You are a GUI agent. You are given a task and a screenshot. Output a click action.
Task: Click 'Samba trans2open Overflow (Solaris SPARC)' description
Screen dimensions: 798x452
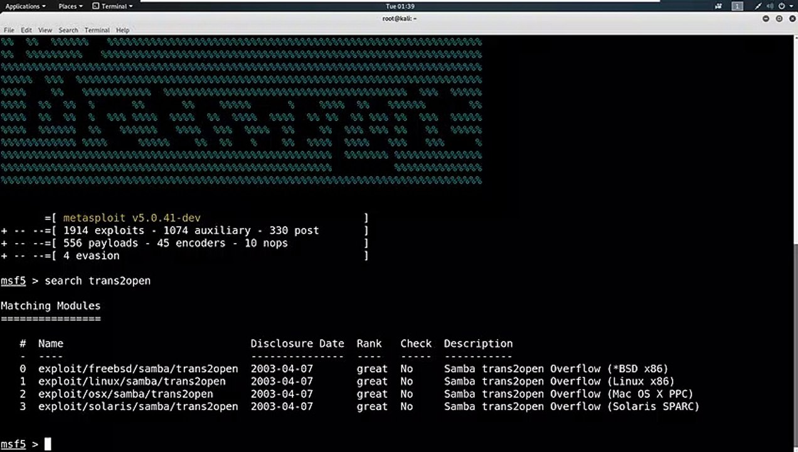(x=572, y=406)
